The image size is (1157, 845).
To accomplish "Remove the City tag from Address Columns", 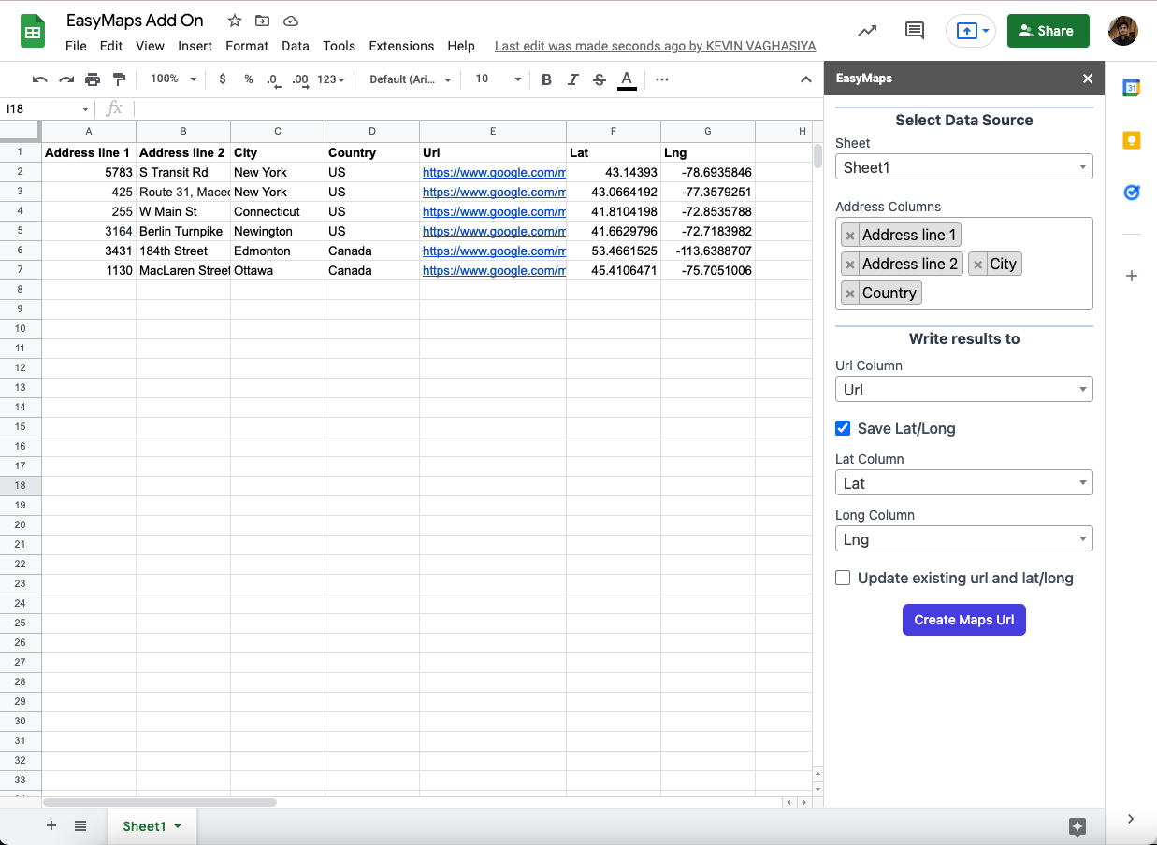I will click(x=977, y=265).
